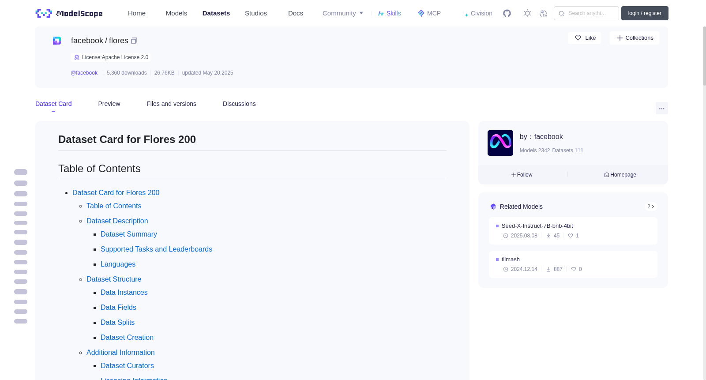Go to Dataset Description section
The width and height of the screenshot is (706, 380).
(117, 221)
